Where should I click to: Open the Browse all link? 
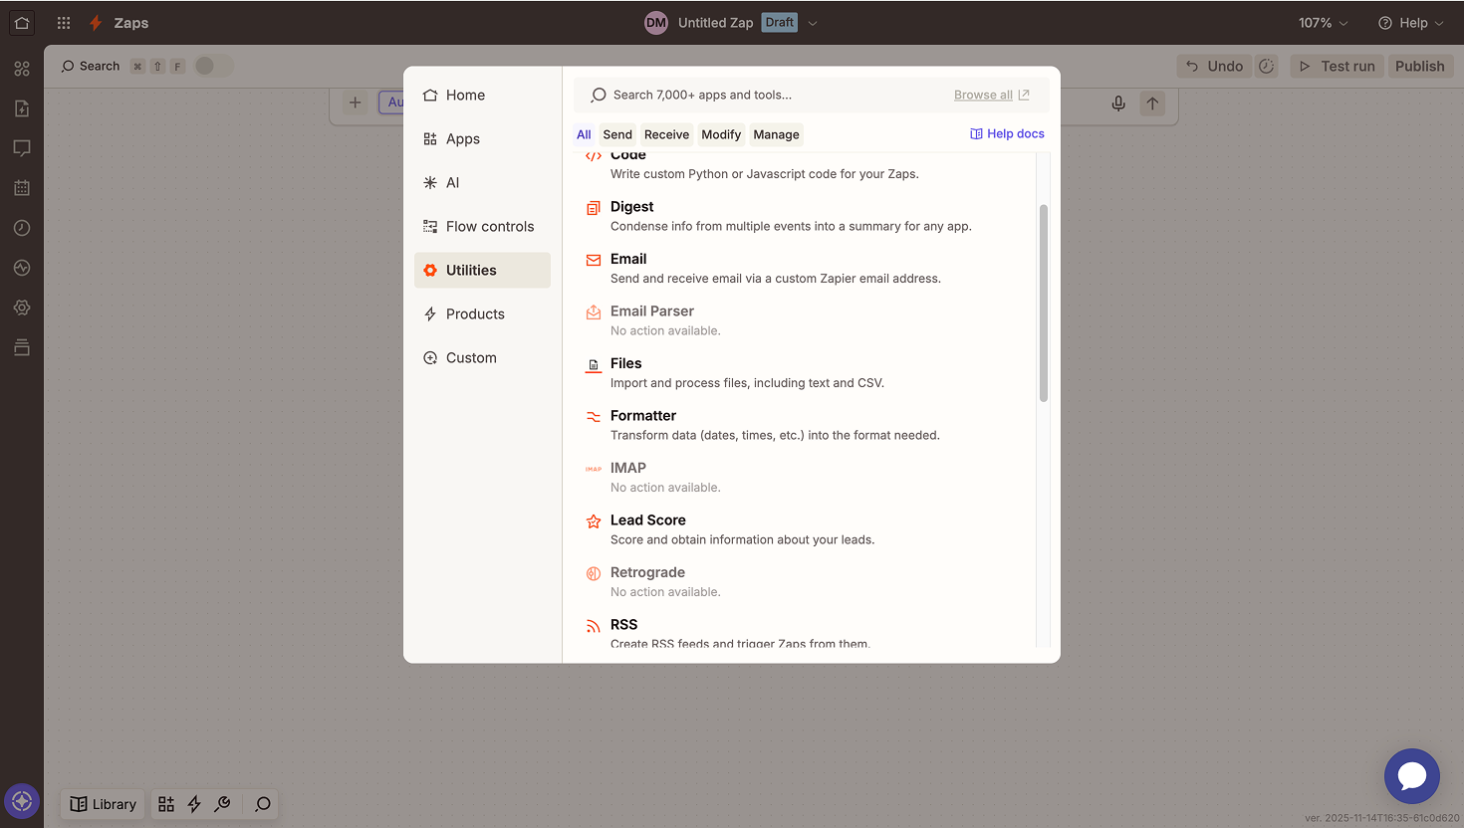pos(991,95)
